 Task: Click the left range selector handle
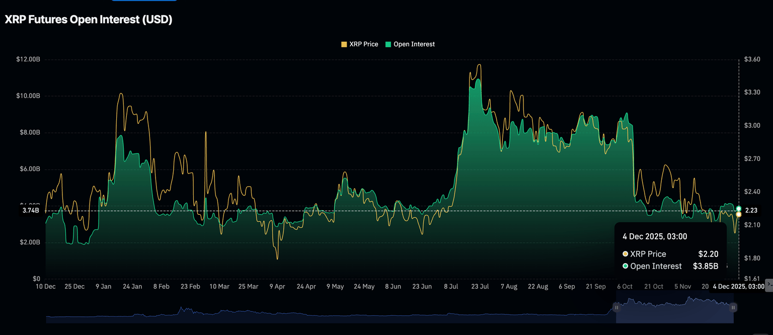click(x=616, y=307)
